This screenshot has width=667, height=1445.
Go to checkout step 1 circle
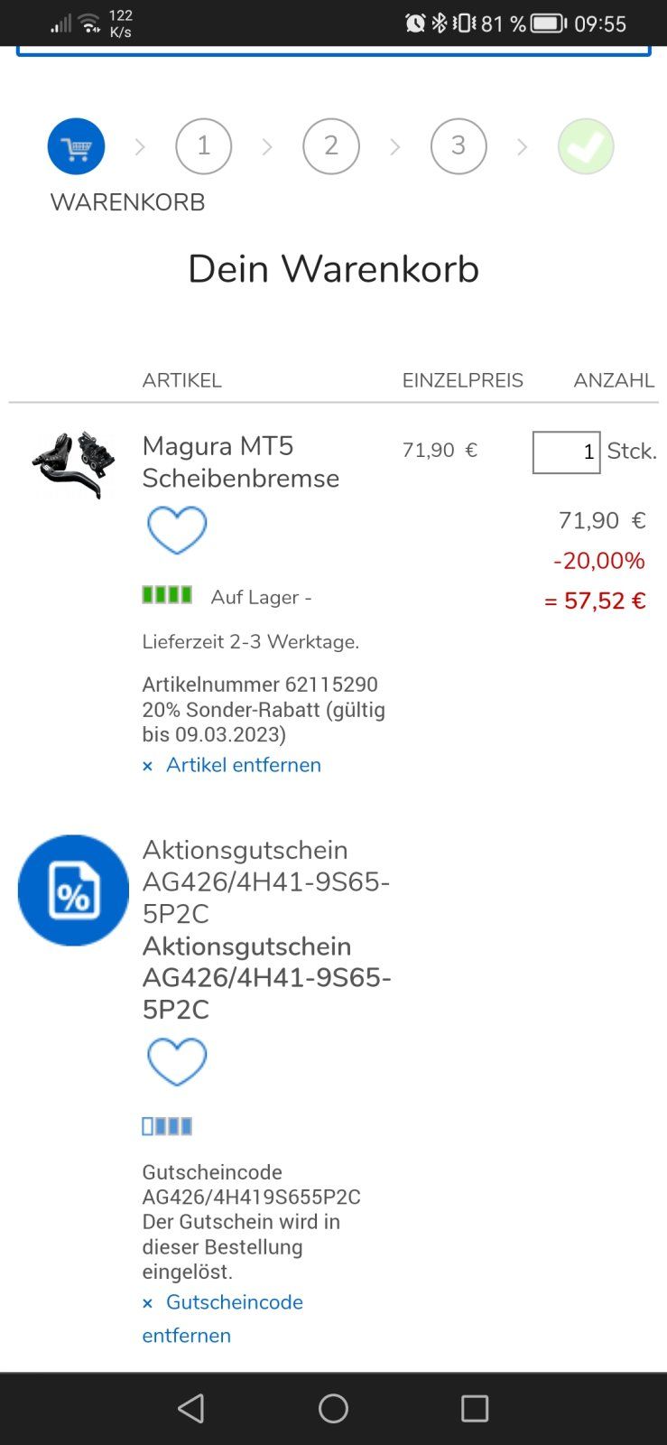coord(204,146)
